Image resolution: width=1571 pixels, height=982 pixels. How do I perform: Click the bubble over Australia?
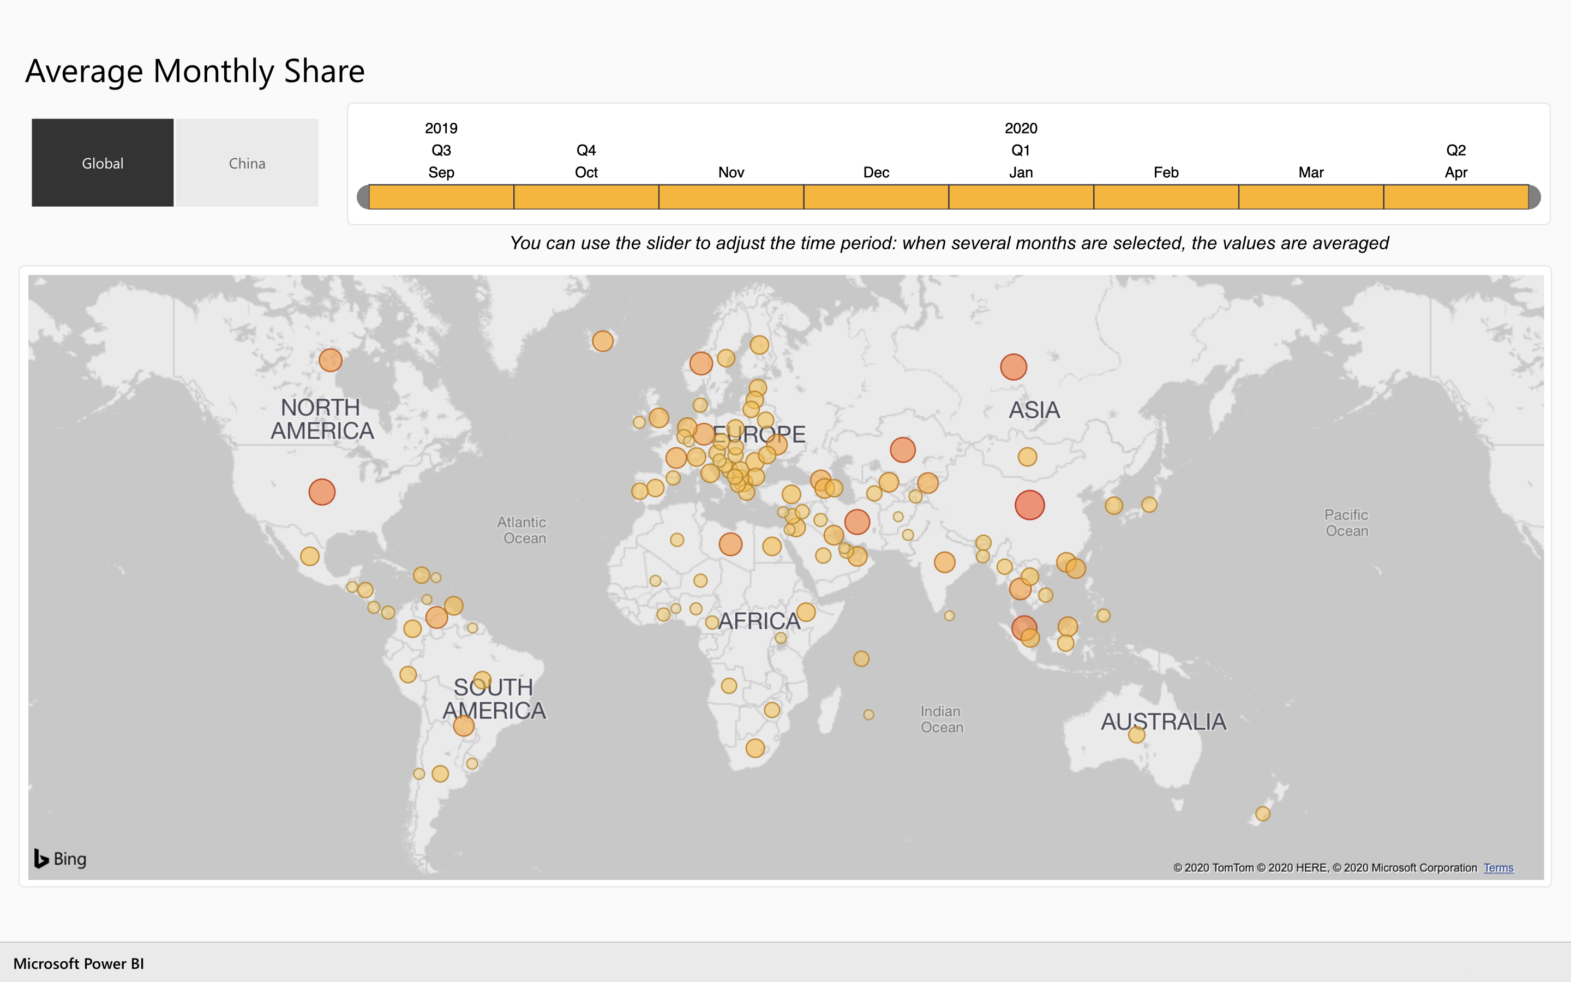1136,734
